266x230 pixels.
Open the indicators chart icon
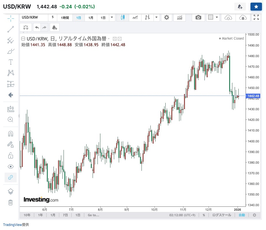click(180, 18)
